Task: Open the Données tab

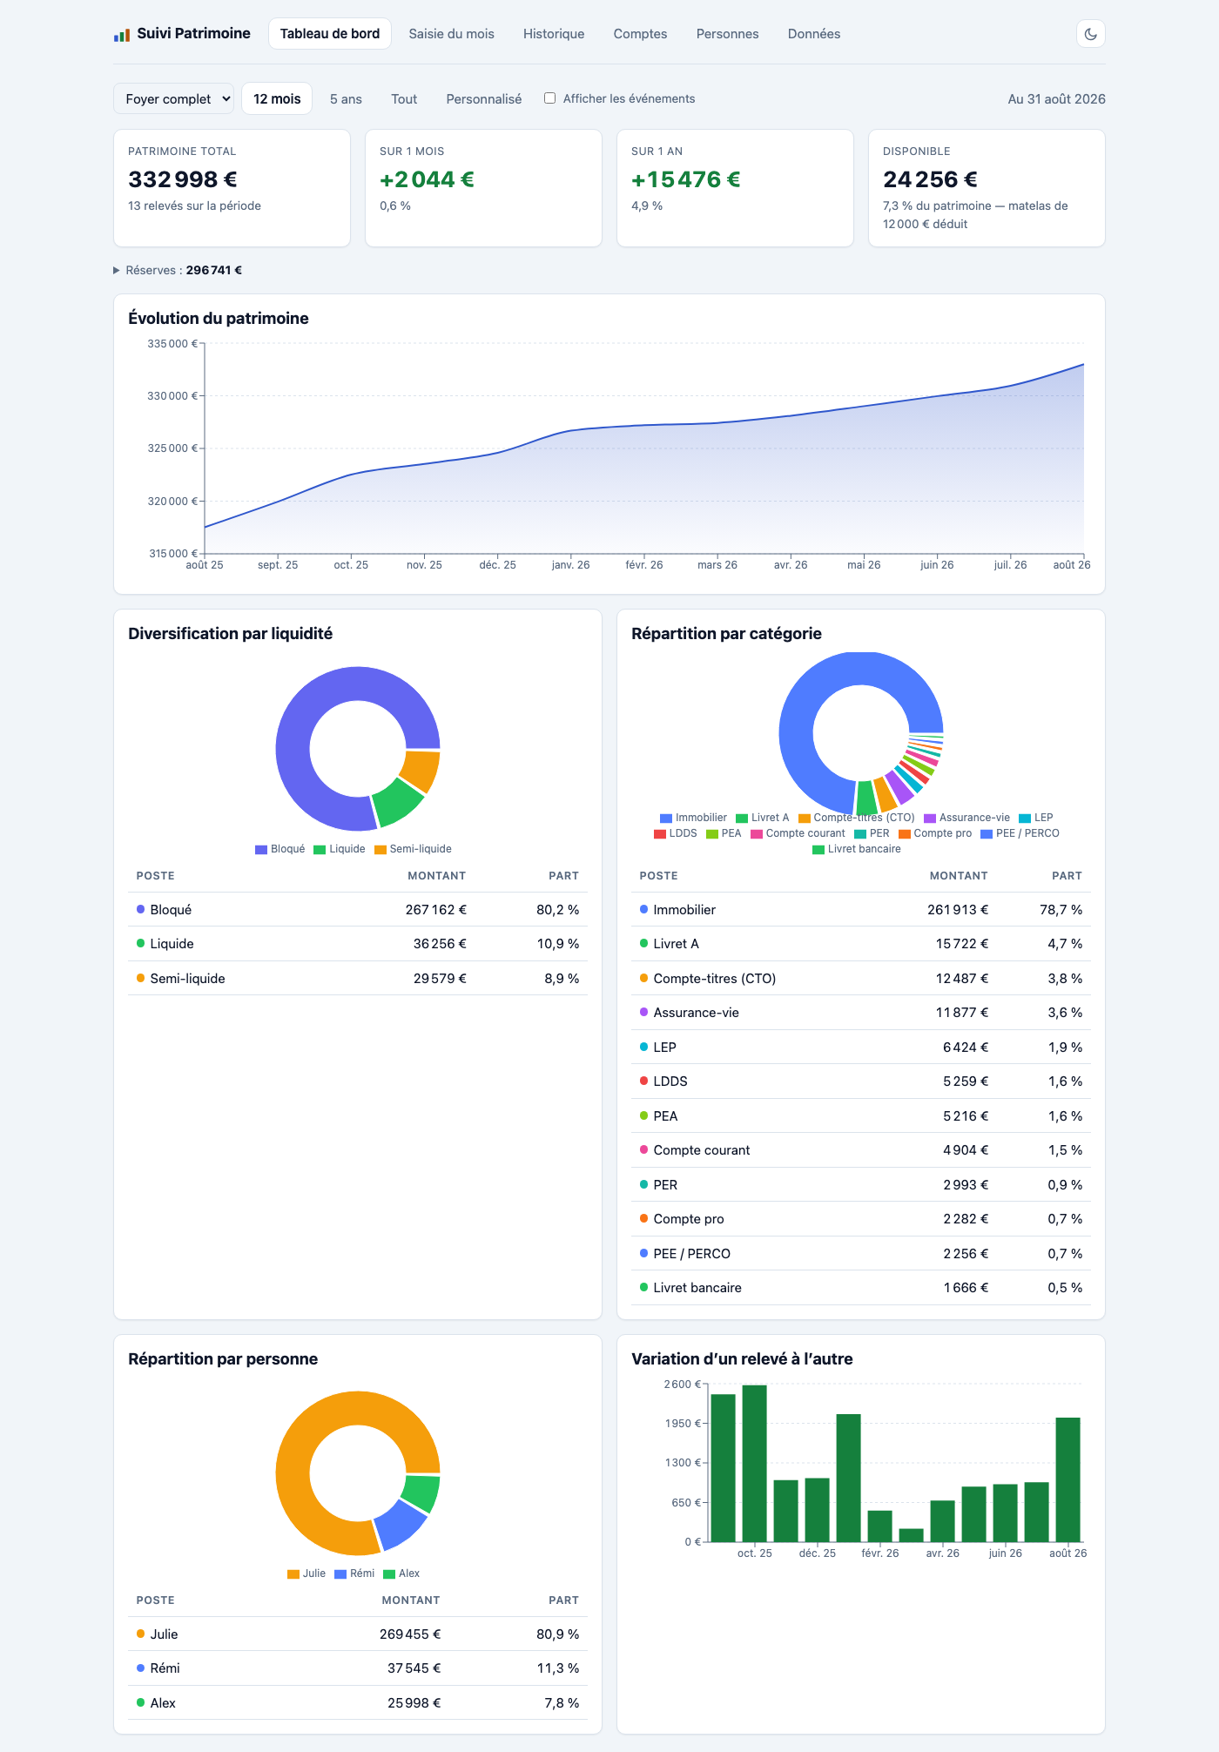Action: pyautogui.click(x=814, y=34)
